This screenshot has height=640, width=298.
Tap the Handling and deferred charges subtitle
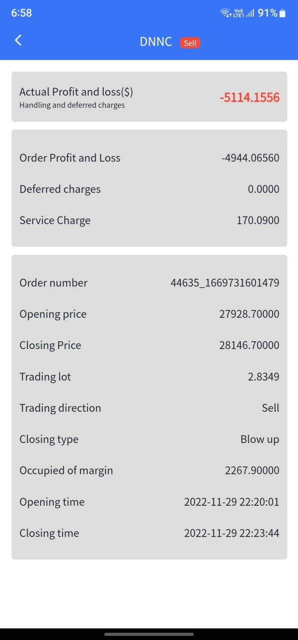(72, 105)
